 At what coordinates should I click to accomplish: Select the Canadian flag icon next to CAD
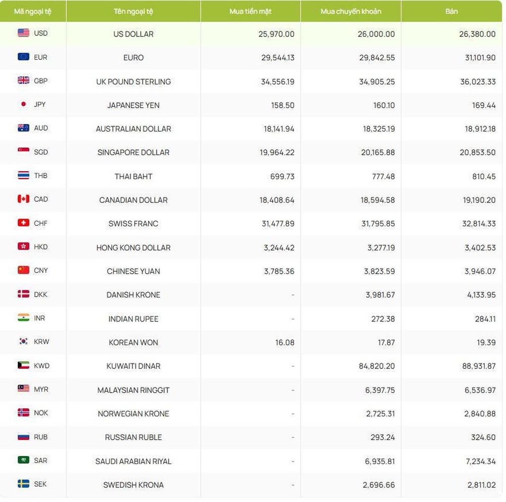coord(23,199)
